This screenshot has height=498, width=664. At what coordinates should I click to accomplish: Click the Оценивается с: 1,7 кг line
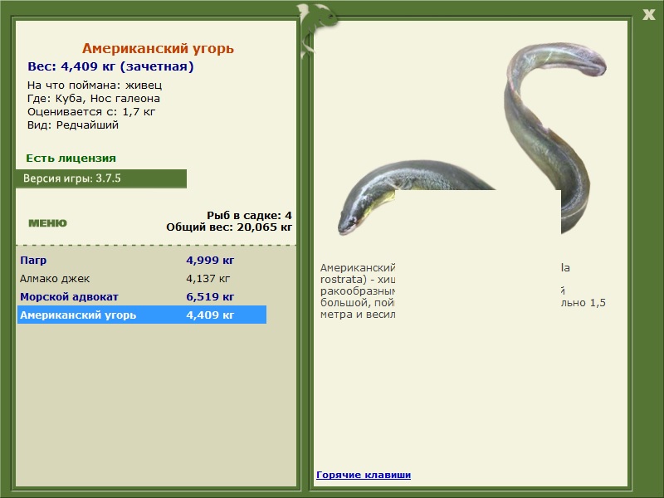[91, 112]
